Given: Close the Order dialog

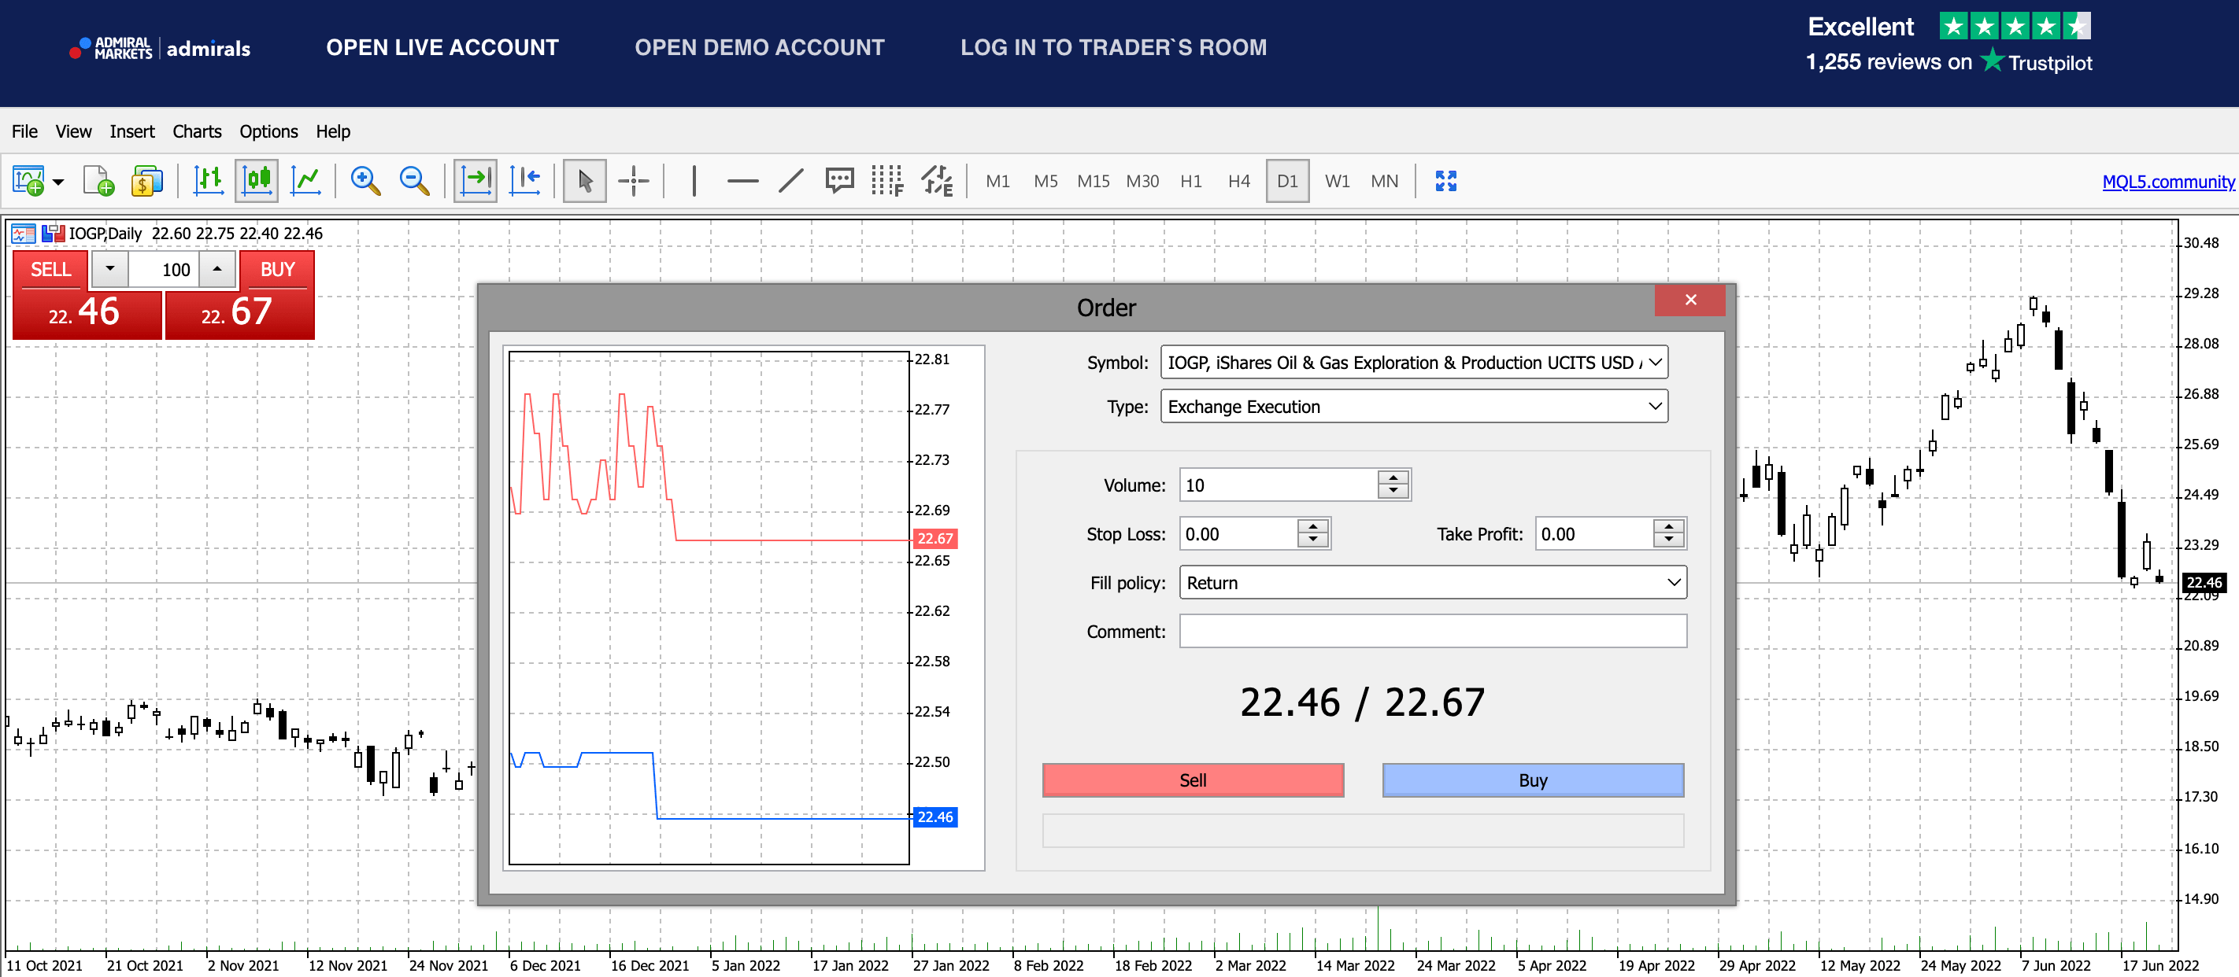Looking at the screenshot, I should pos(1690,300).
